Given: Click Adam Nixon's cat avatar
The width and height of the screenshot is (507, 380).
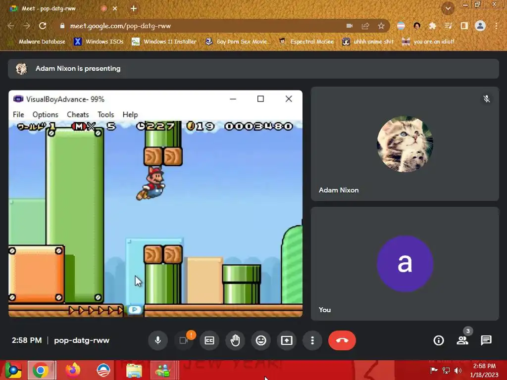Looking at the screenshot, I should click(405, 144).
